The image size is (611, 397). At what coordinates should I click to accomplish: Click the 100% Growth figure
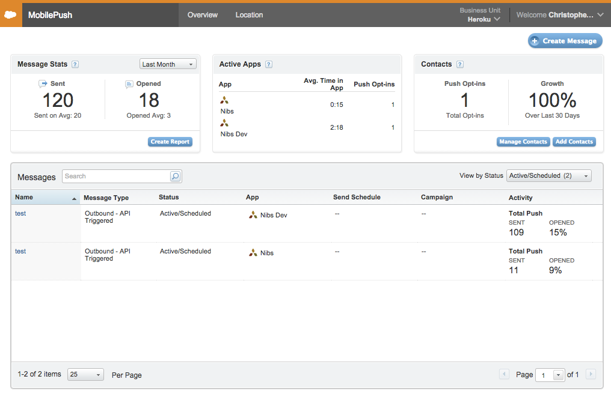coord(552,100)
